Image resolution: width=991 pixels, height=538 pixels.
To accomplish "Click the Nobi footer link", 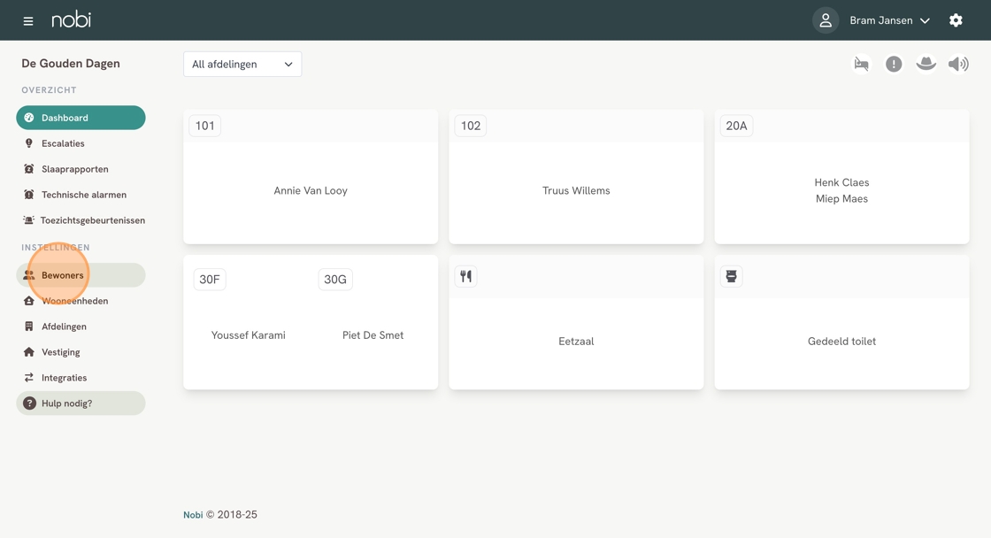I will (x=193, y=515).
